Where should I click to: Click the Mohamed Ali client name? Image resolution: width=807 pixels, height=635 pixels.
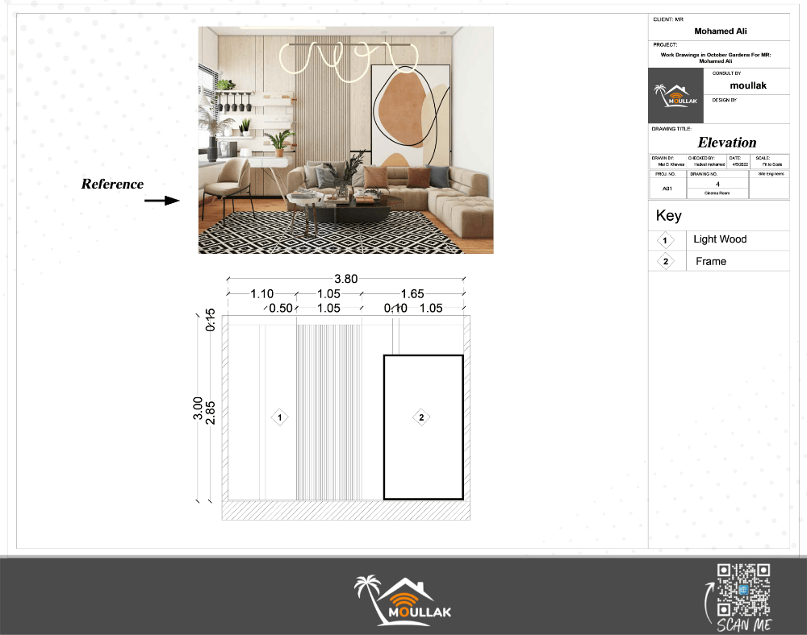coord(719,31)
